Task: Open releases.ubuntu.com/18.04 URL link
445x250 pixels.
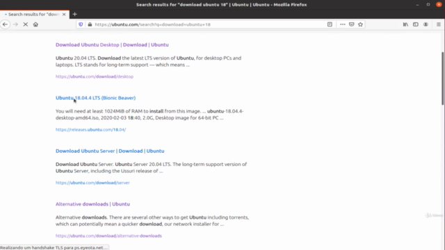Action: (91, 130)
